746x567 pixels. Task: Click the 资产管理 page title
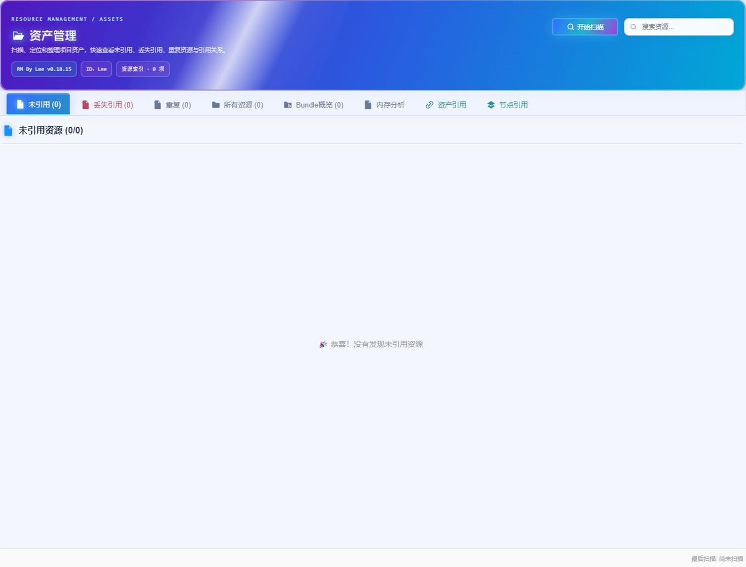(53, 36)
